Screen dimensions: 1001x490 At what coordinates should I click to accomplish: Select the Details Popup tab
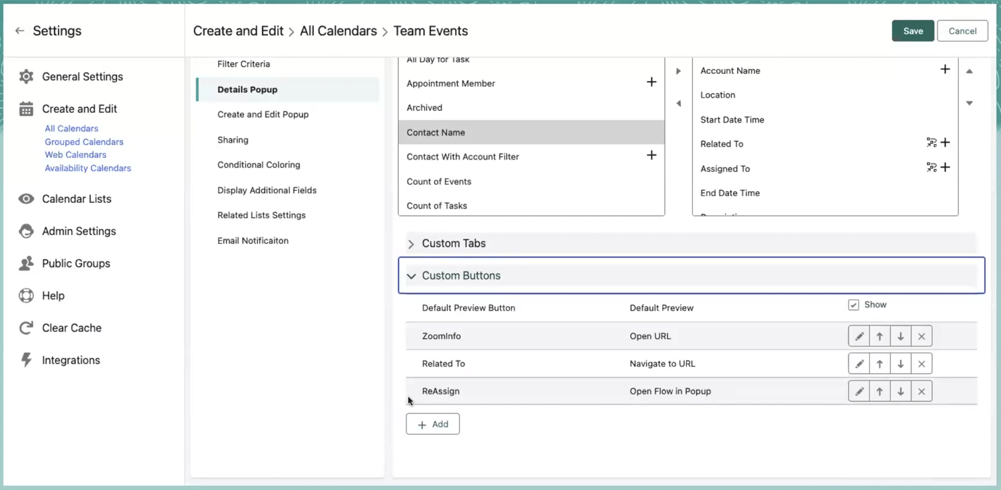pyautogui.click(x=287, y=90)
